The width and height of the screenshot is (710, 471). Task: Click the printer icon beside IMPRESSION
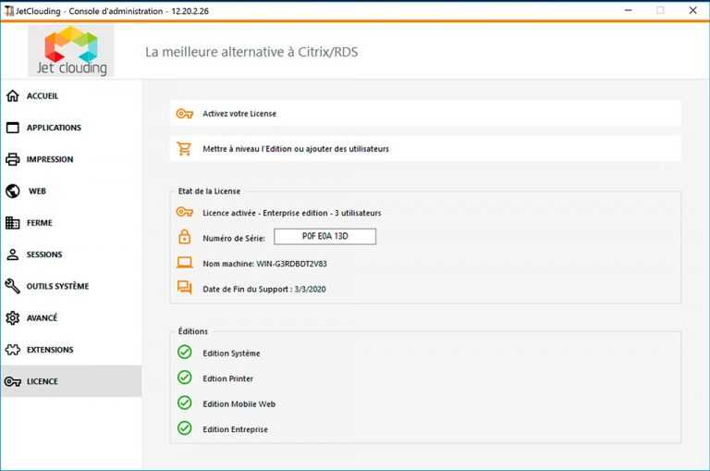click(x=13, y=159)
